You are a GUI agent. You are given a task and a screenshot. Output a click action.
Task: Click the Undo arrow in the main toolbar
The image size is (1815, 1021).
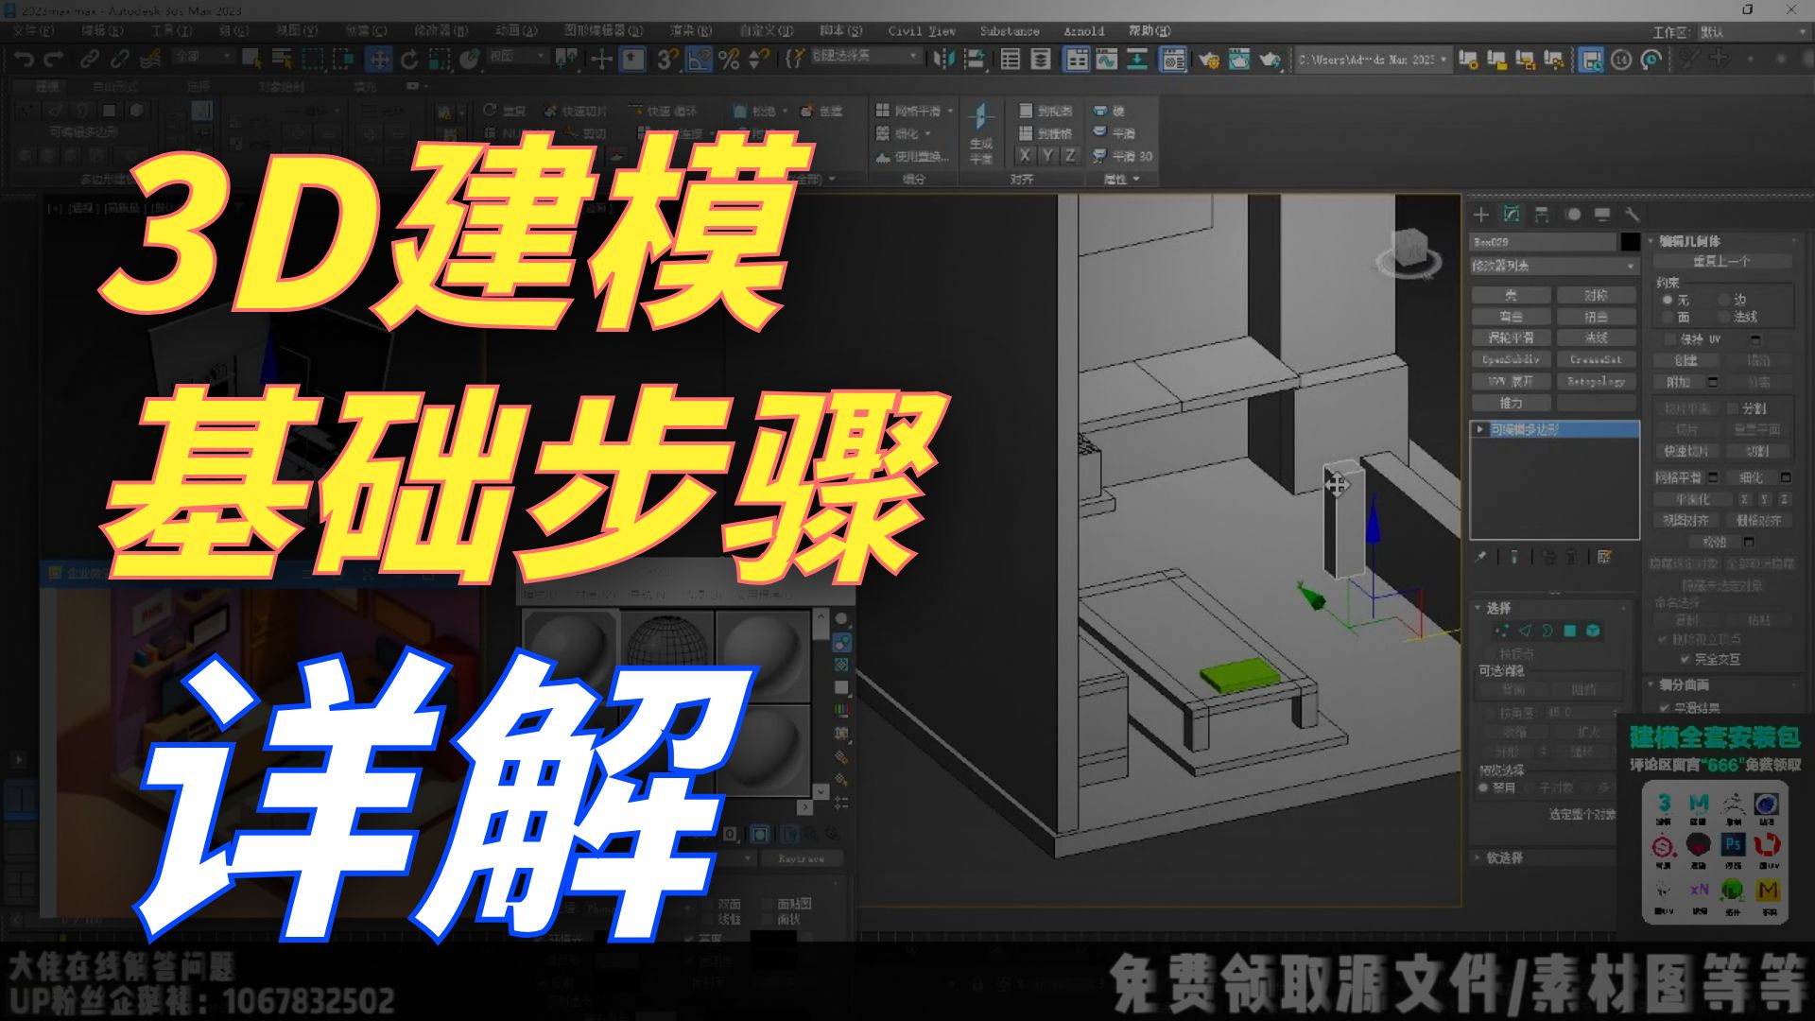pyautogui.click(x=25, y=60)
